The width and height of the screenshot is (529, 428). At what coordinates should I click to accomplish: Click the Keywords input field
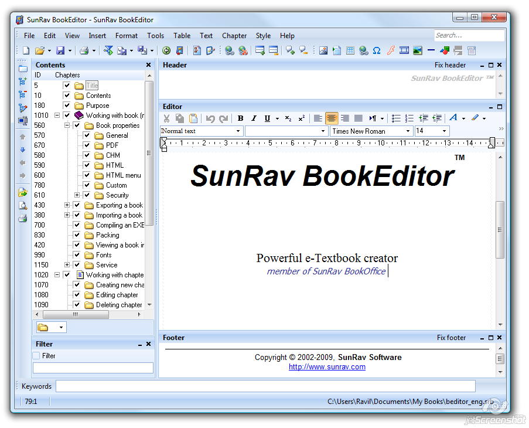[265, 386]
